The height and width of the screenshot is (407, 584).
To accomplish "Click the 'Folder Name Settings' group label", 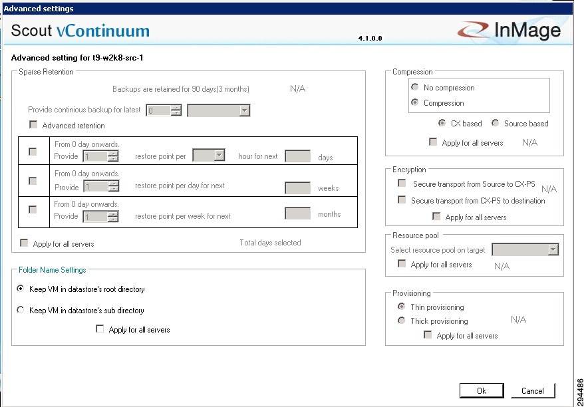I will [x=53, y=270].
